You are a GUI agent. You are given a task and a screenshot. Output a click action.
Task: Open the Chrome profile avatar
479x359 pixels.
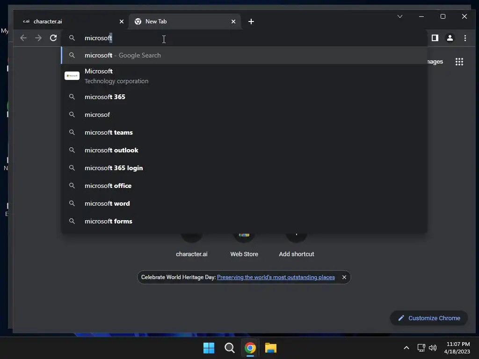pyautogui.click(x=450, y=38)
